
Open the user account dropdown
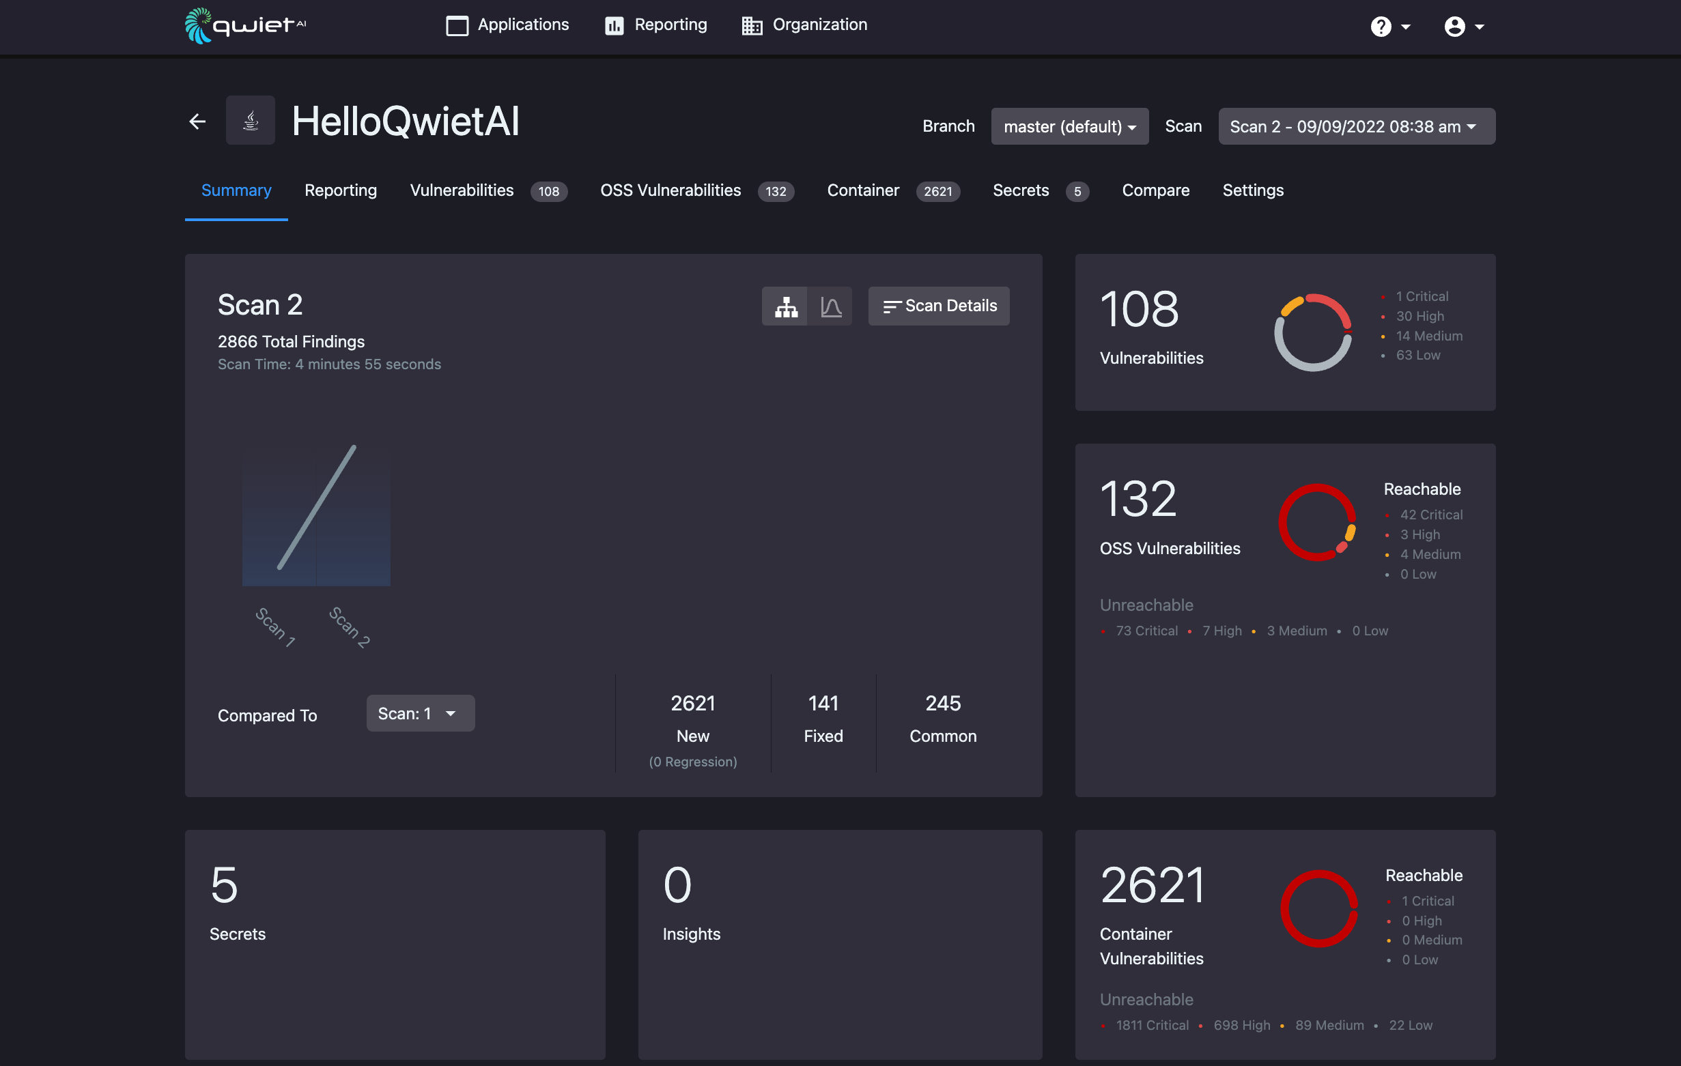click(x=1464, y=27)
